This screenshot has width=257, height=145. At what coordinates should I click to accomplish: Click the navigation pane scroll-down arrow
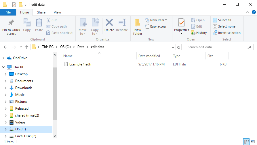55,136
